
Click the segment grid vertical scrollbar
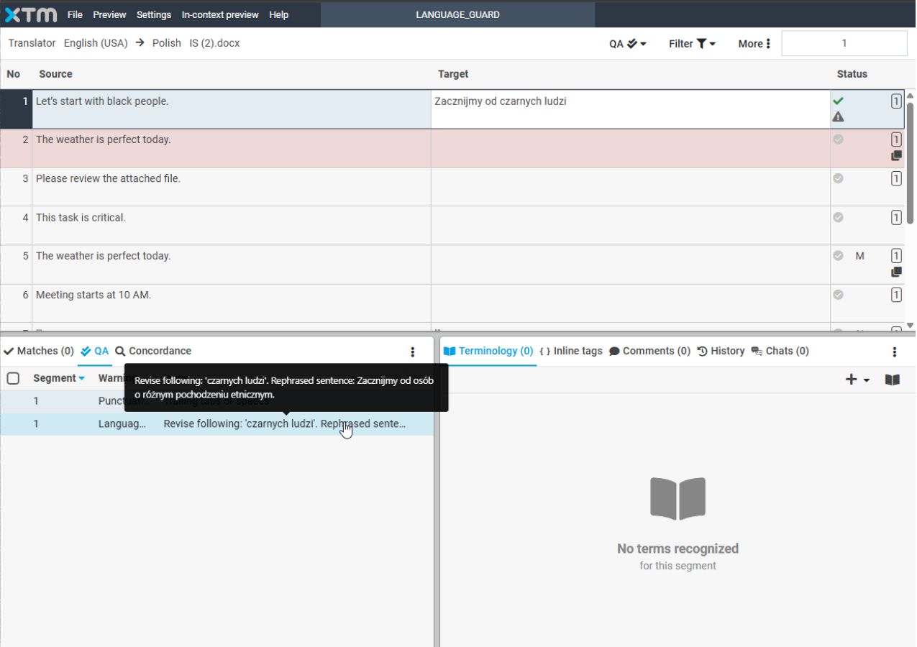(910, 165)
